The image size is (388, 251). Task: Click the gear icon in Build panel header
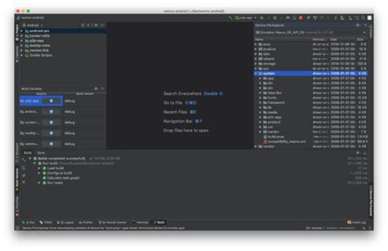[358, 153]
